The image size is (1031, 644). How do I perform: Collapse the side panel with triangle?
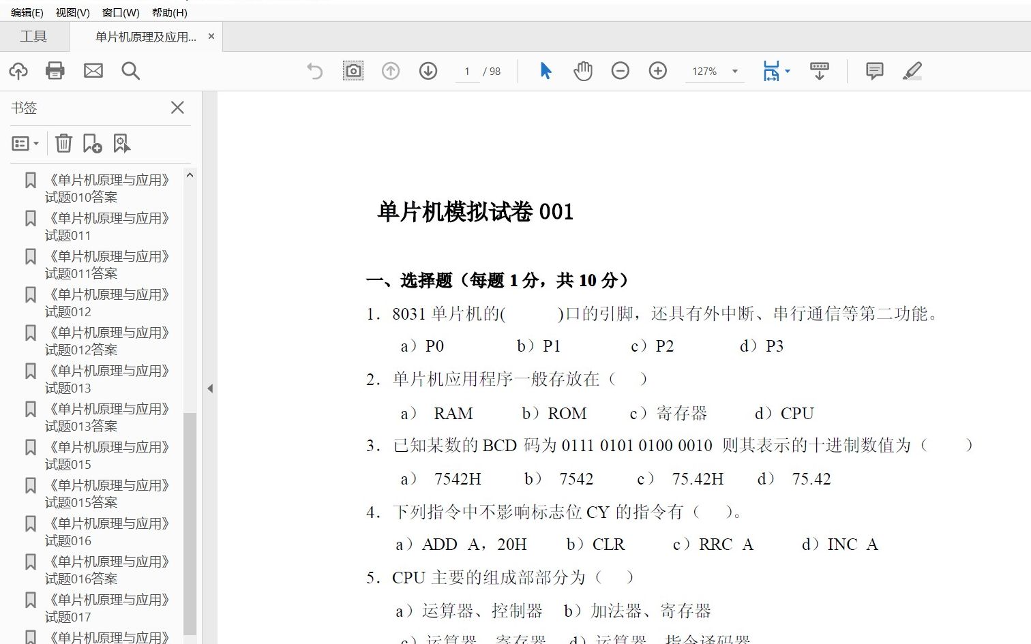(x=210, y=388)
